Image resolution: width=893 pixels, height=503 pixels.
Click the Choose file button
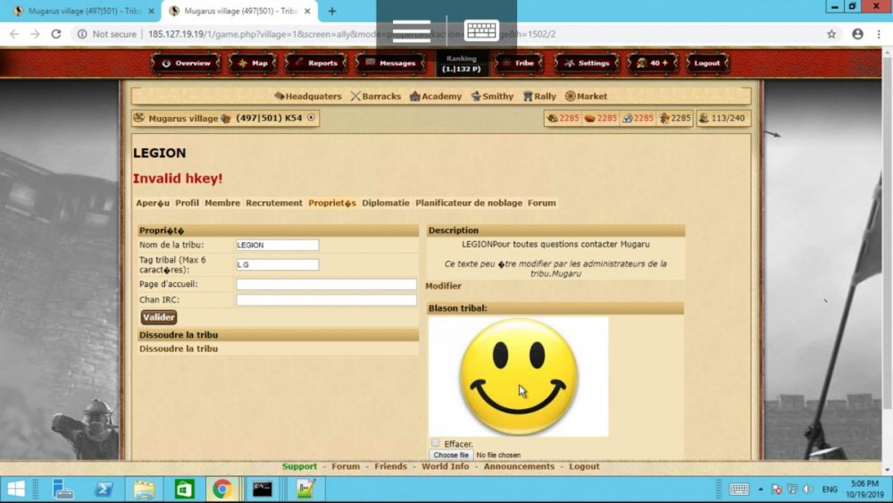coord(451,455)
